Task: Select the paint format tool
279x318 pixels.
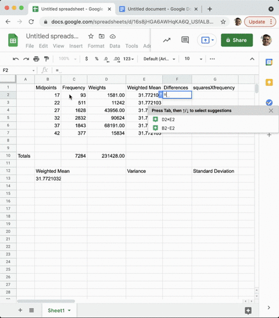Action: 46,59
